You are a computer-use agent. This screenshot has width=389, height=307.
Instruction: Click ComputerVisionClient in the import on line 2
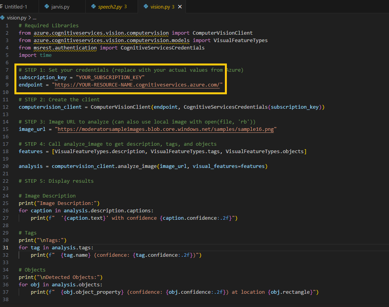(x=223, y=33)
